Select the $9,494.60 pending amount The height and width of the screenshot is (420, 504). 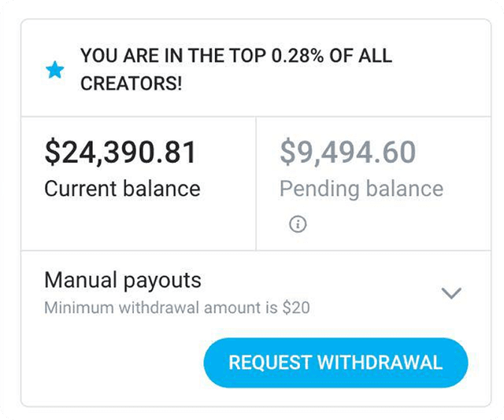348,153
